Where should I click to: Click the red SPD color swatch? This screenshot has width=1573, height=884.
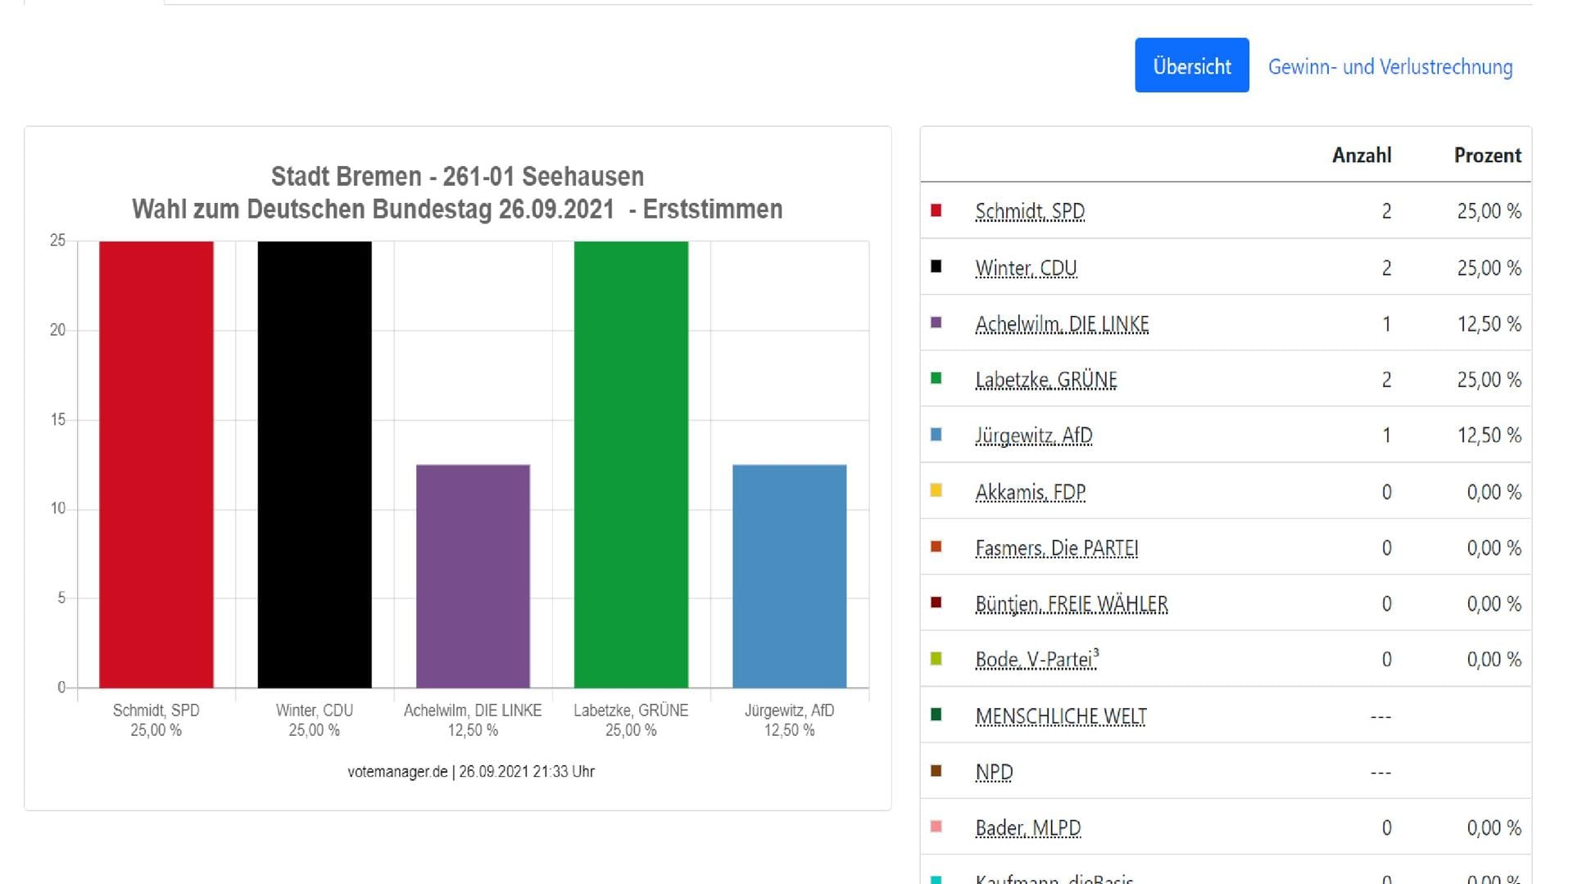click(936, 210)
